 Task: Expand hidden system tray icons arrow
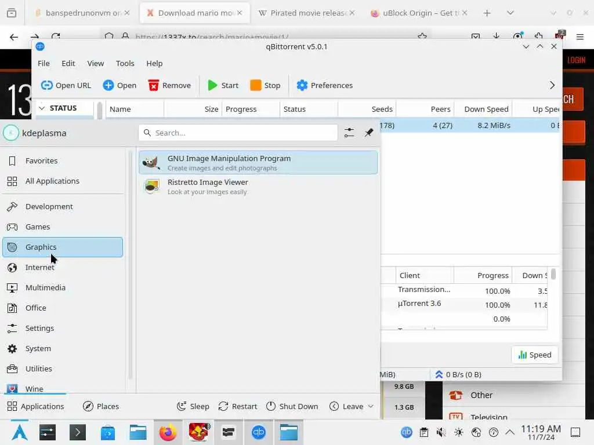(510, 432)
